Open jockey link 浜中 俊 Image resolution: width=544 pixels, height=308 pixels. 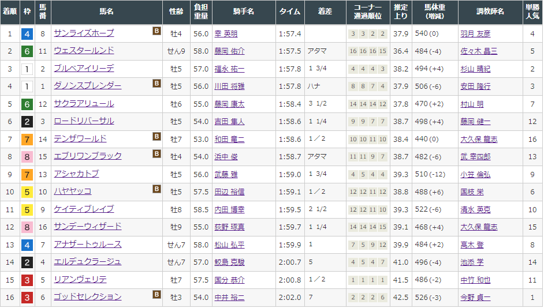coord(226,157)
